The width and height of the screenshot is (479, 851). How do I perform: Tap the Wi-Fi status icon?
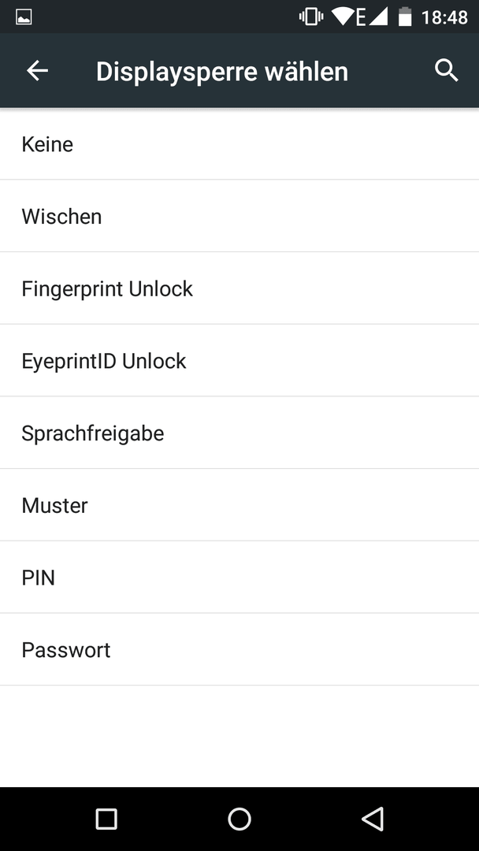(343, 17)
